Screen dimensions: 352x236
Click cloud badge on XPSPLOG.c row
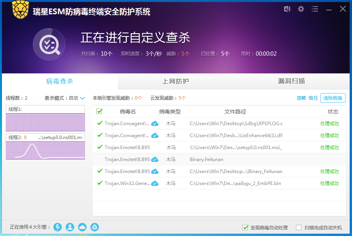point(155,123)
